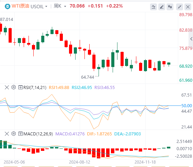The height and width of the screenshot is (167, 193).
Task: Click the WTI原油 symbol logo
Action: point(8,7)
